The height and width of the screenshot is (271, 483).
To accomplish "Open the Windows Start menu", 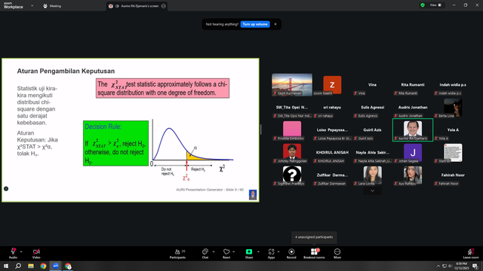I will point(6,266).
